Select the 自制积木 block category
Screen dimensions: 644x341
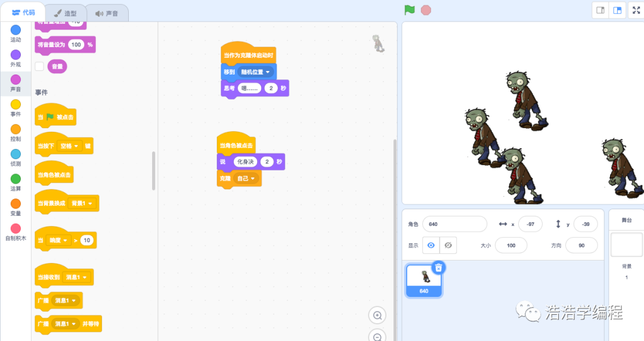tap(16, 232)
